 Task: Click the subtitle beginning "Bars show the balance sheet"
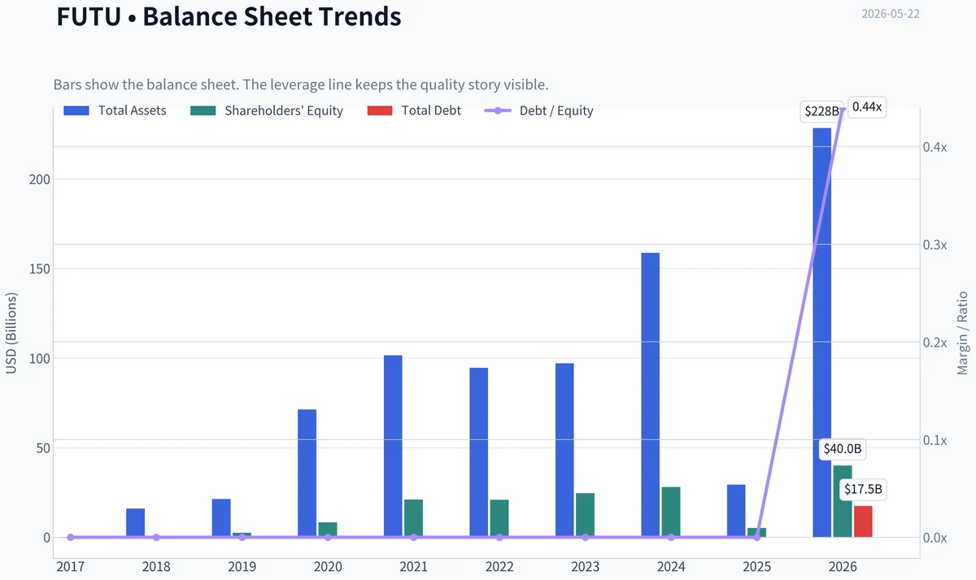pos(301,85)
